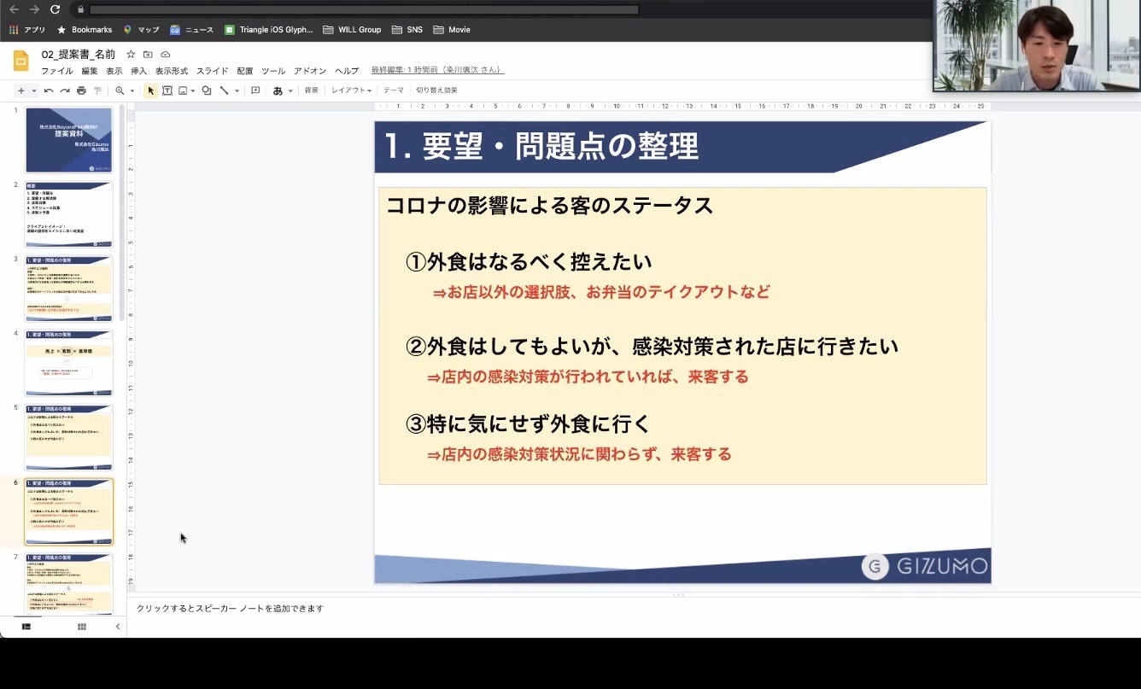Click the print icon in toolbar

(81, 91)
